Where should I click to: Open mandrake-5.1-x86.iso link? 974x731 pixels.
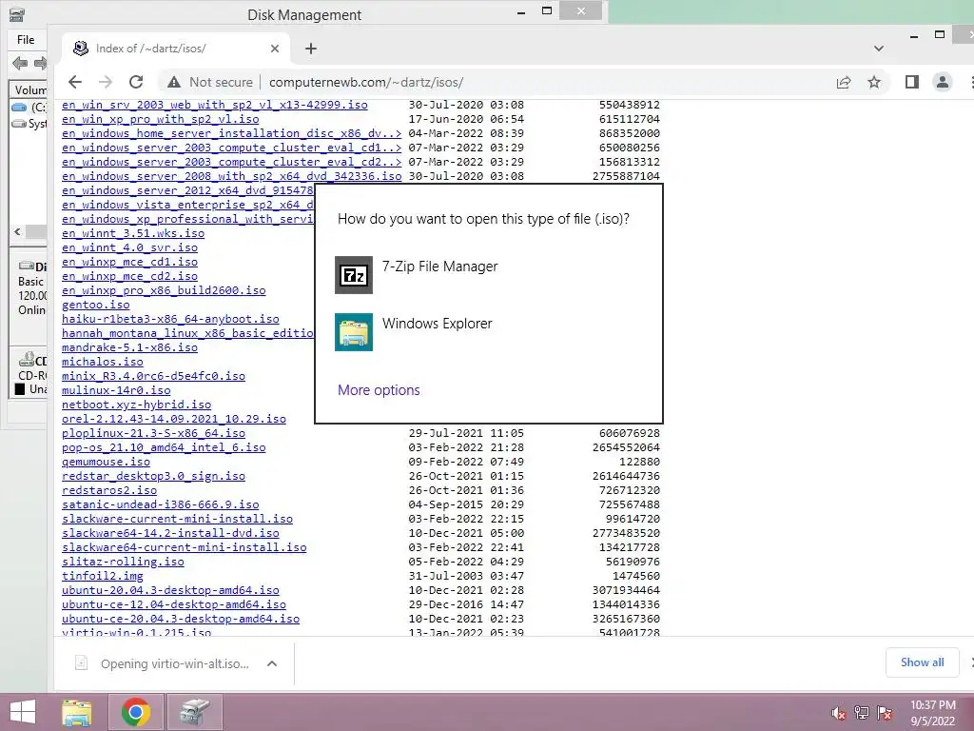click(129, 347)
